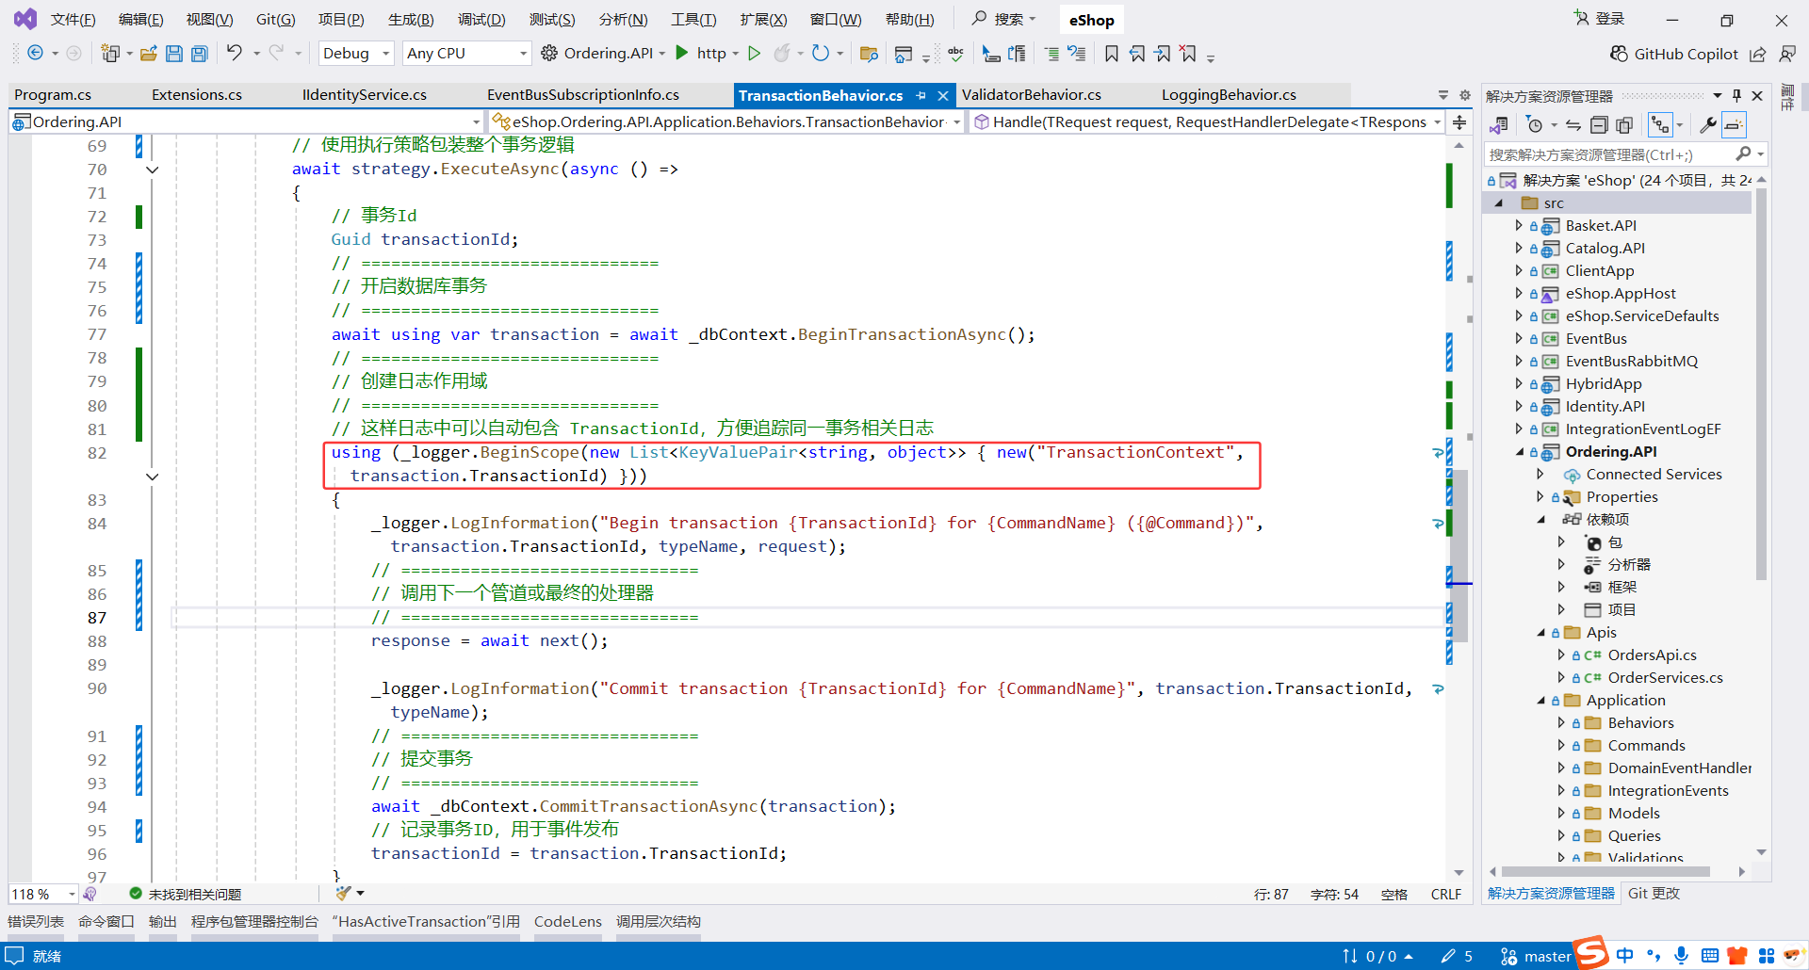Switch to the Git 更改 tab
This screenshot has width=1809, height=970.
[1654, 894]
